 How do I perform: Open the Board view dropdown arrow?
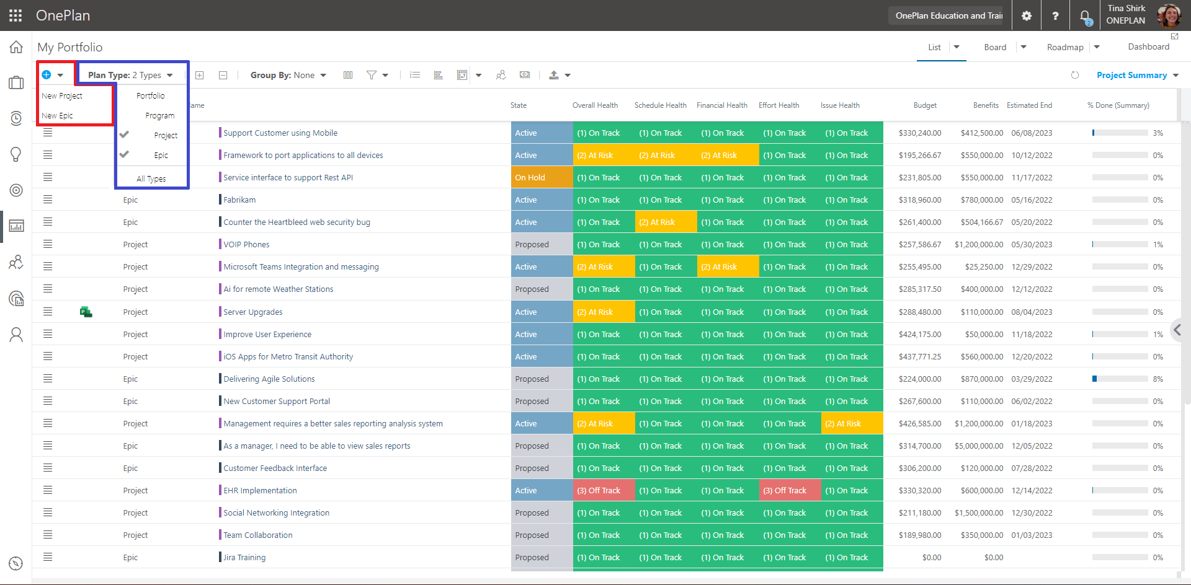click(x=1024, y=47)
